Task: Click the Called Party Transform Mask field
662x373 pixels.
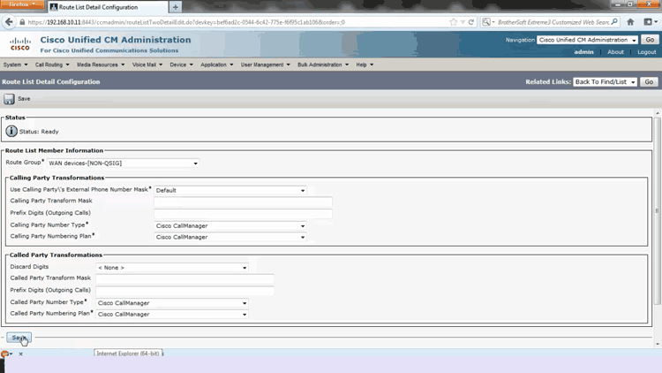Action: point(184,279)
